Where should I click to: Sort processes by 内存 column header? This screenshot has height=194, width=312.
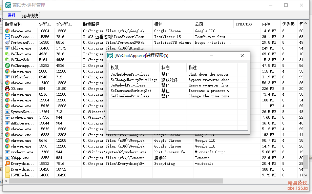tap(266, 24)
